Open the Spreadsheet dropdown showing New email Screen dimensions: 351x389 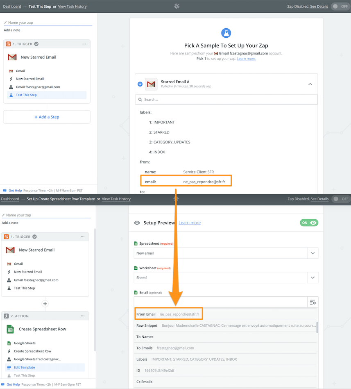[226, 253]
